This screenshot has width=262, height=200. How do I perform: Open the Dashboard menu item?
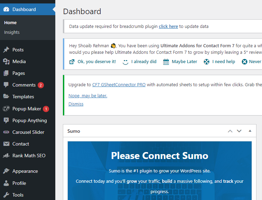pos(28,9)
